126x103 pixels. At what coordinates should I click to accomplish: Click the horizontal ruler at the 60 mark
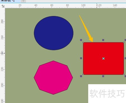52,5
